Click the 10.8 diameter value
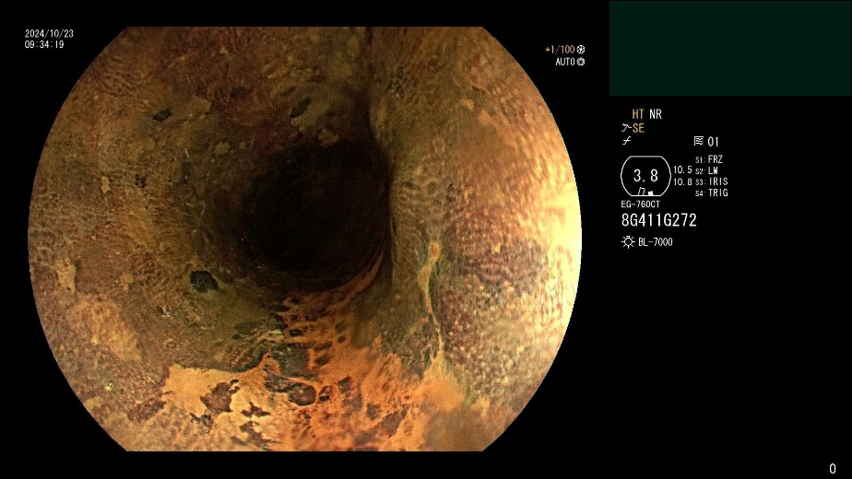The width and height of the screenshot is (852, 479). click(682, 182)
